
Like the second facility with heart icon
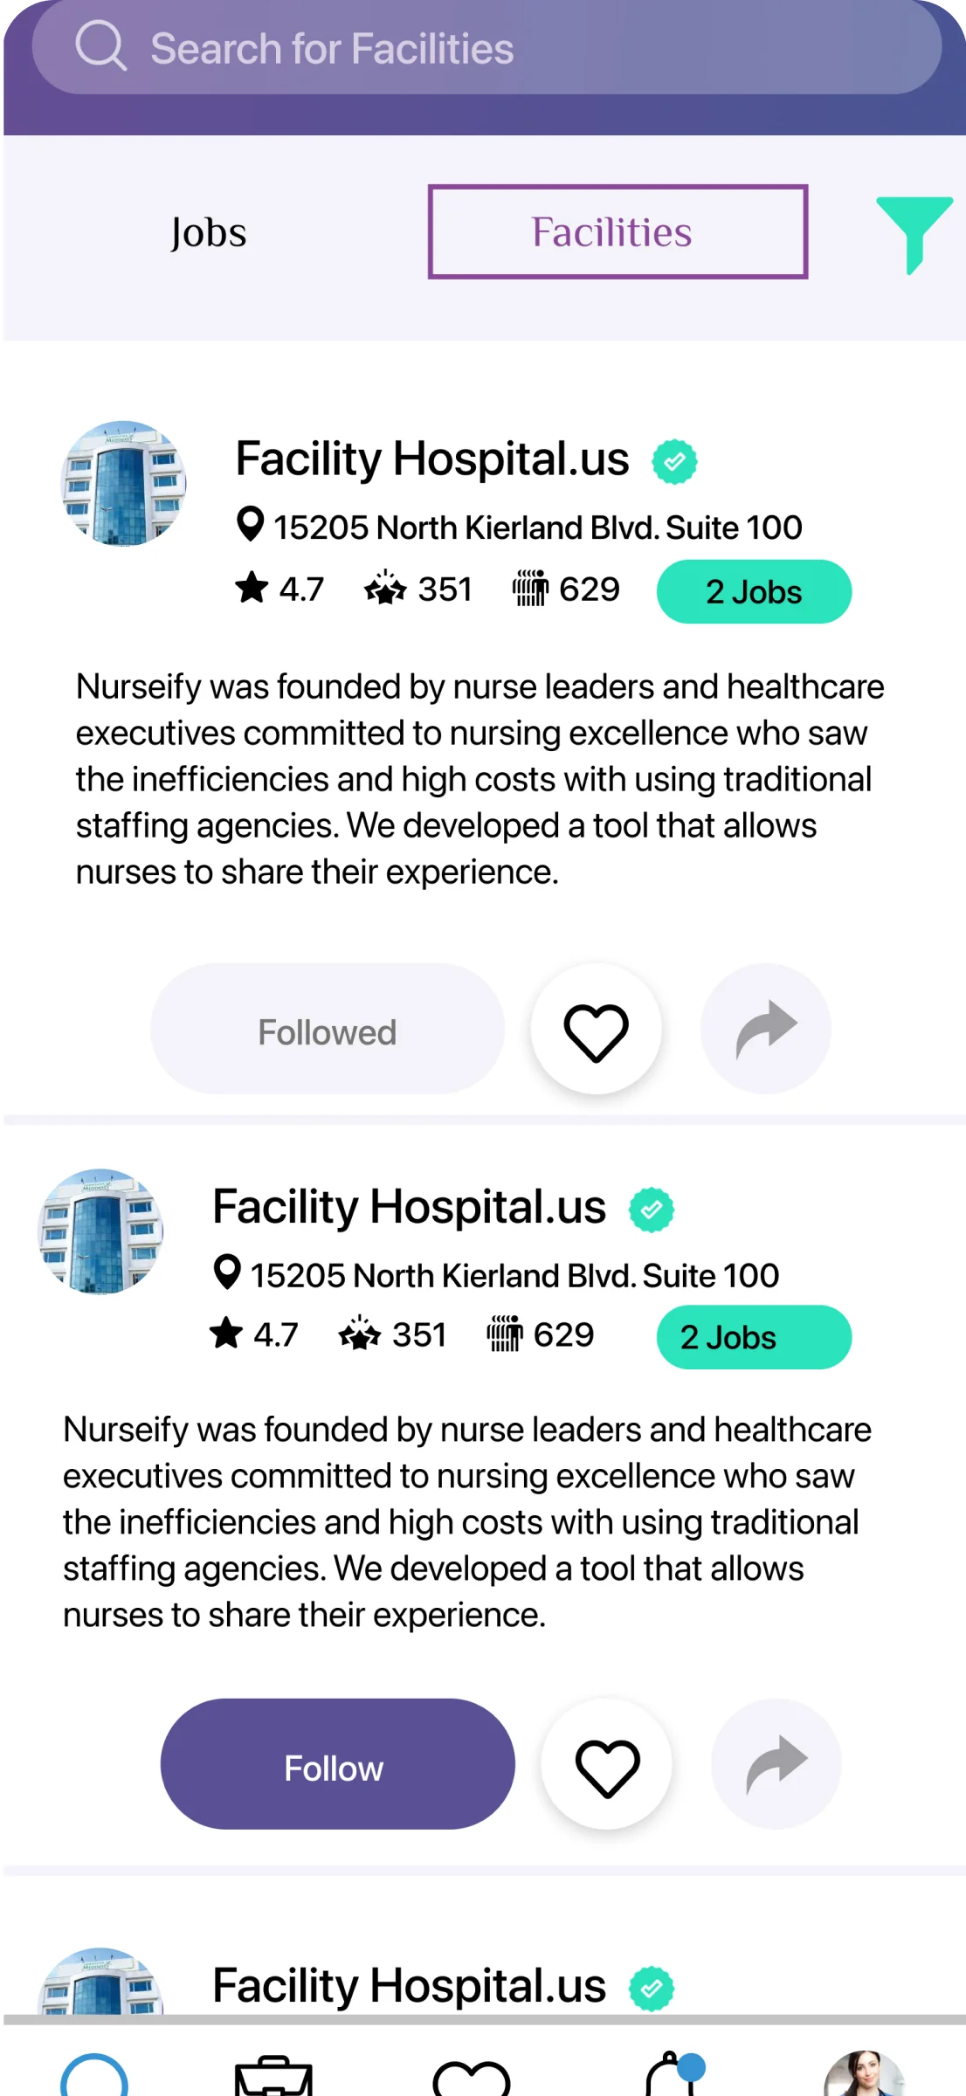[x=607, y=1765]
